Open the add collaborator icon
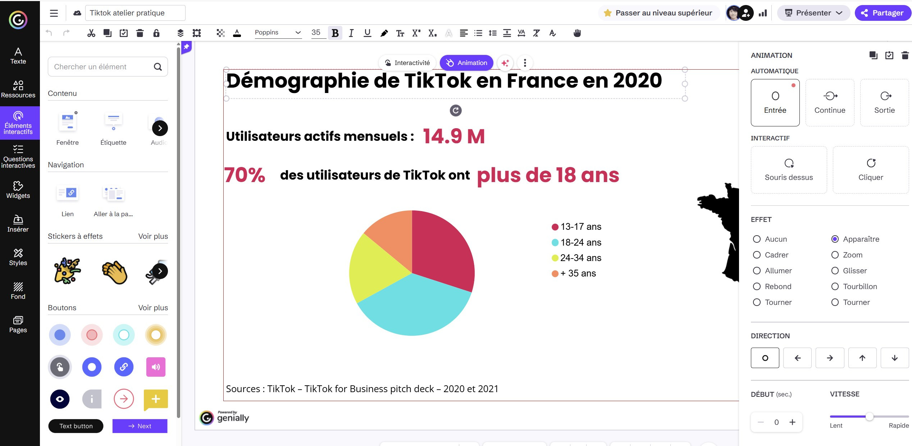This screenshot has height=446, width=912. coord(746,13)
